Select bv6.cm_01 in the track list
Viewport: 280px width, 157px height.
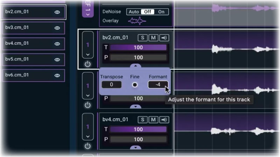pyautogui.click(x=34, y=75)
